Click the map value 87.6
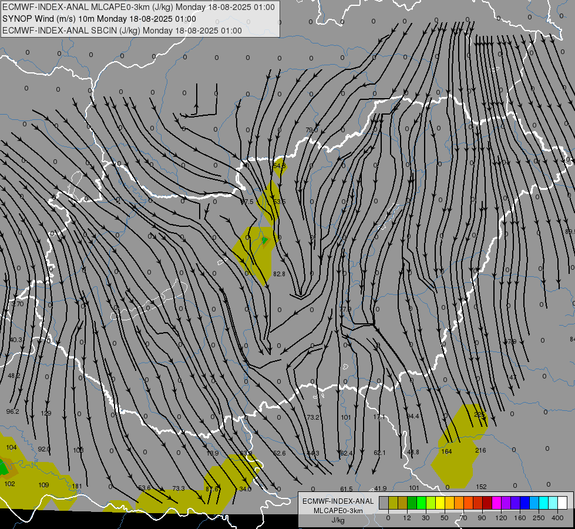Image resolution: width=575 pixels, height=529 pixels. point(212,489)
